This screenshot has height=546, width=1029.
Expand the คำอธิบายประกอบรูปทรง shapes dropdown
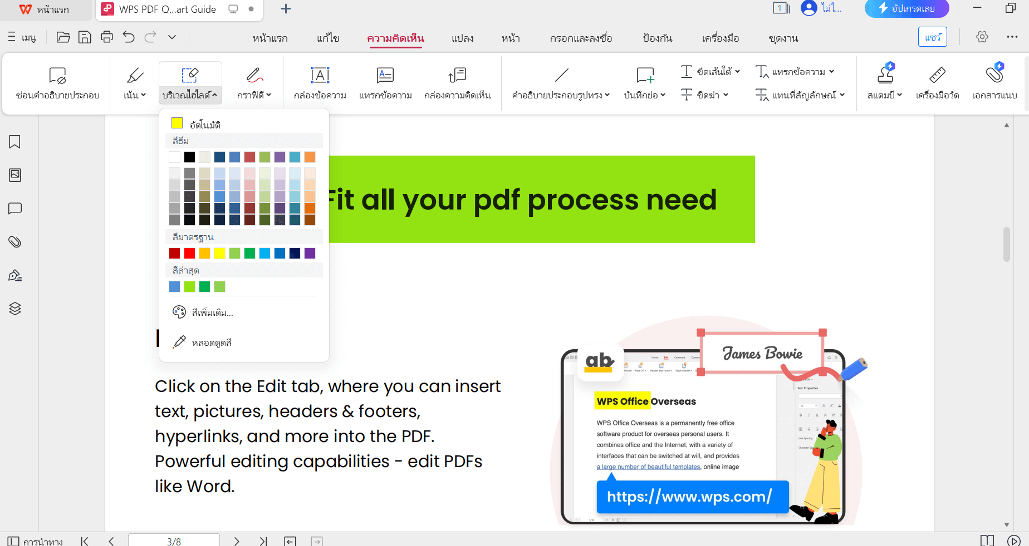(x=607, y=95)
